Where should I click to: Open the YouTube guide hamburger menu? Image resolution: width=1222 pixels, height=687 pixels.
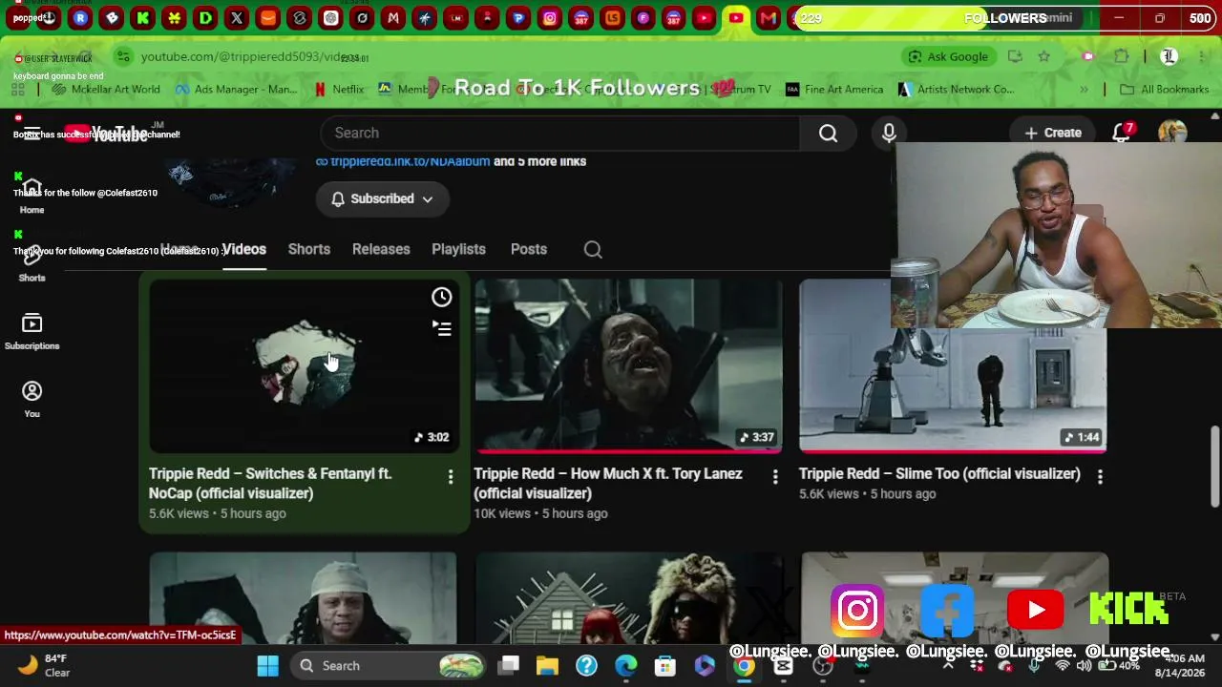[32, 133]
